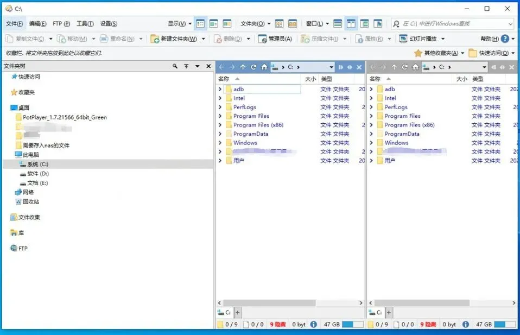Open the FTP (P) menu
The width and height of the screenshot is (520, 335).
coord(61,23)
